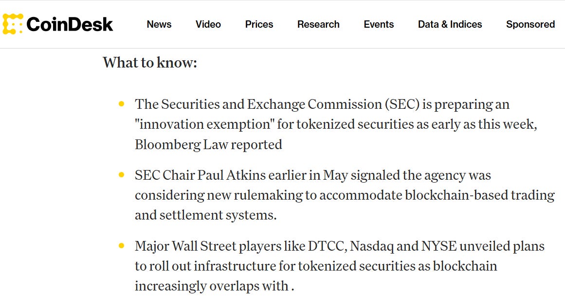Open the Data & Indices menu
Image resolution: width=565 pixels, height=307 pixels.
pos(450,24)
